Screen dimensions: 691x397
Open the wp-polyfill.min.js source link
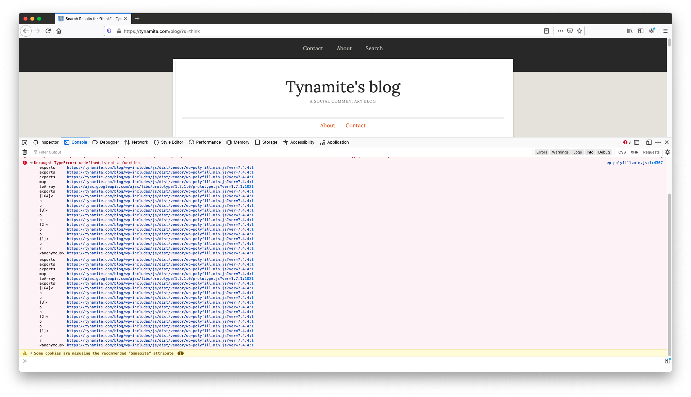pyautogui.click(x=635, y=163)
